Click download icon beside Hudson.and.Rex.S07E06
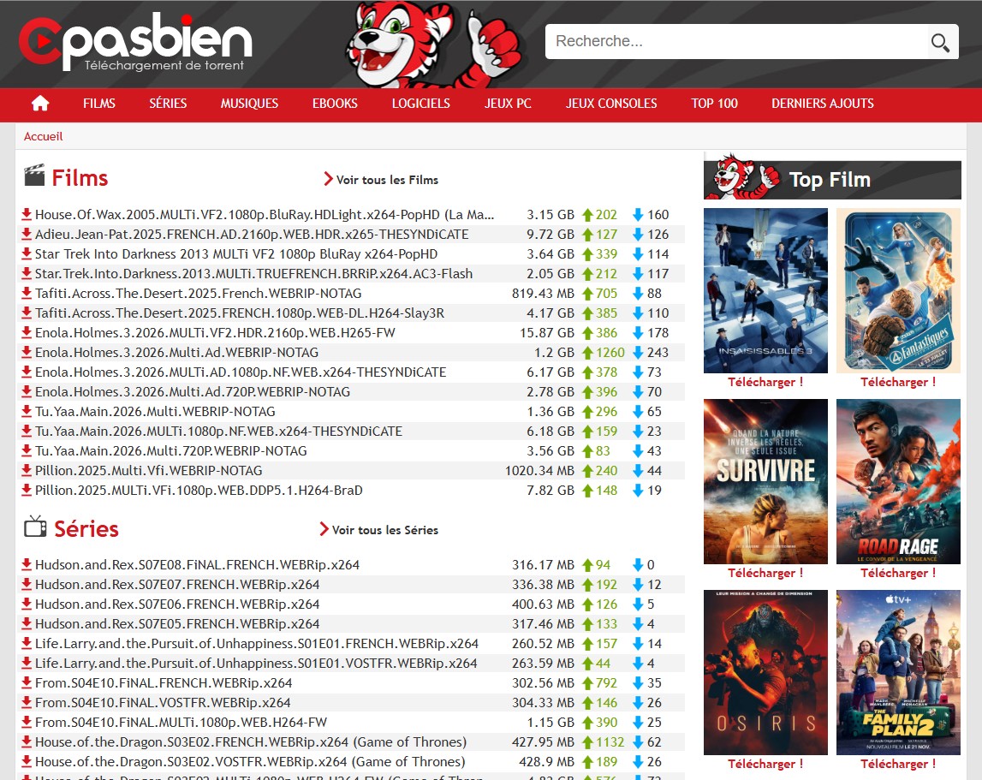Screen dimensions: 982x780 [27, 604]
